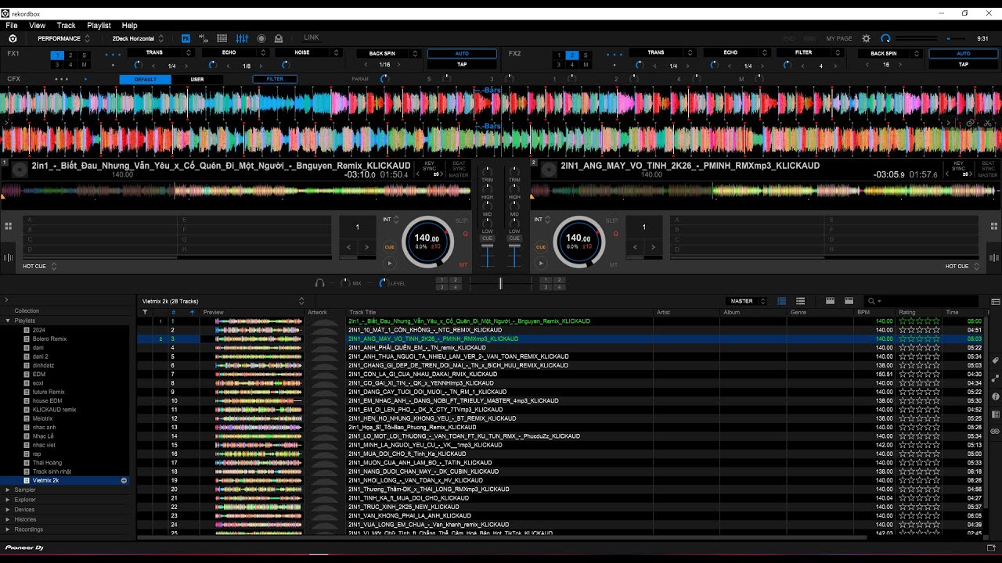
Task: Select the KLICKAUD remix playlist
Action: [x=55, y=410]
